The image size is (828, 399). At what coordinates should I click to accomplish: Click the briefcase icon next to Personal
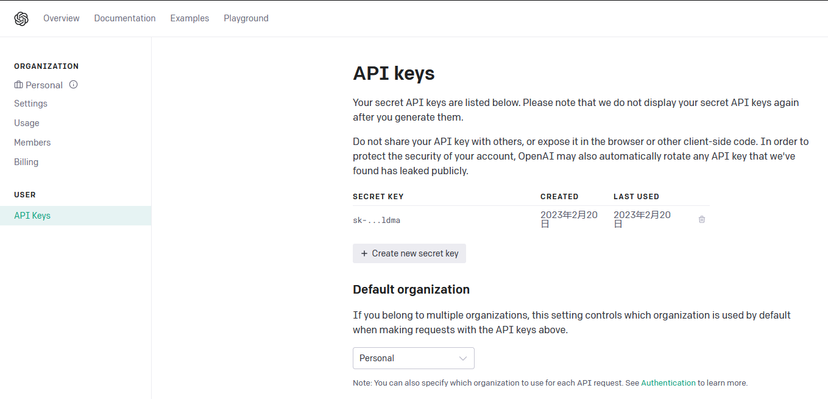[x=18, y=85]
